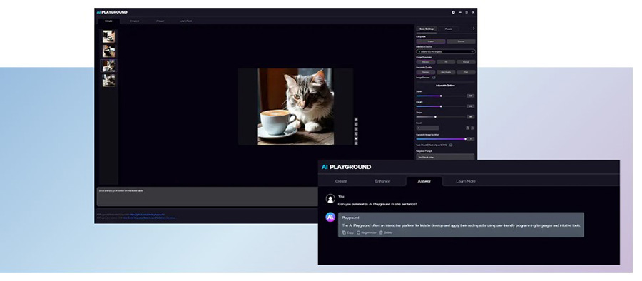Regenerate the AI Playground answer
The width and height of the screenshot is (642, 281).
[367, 233]
